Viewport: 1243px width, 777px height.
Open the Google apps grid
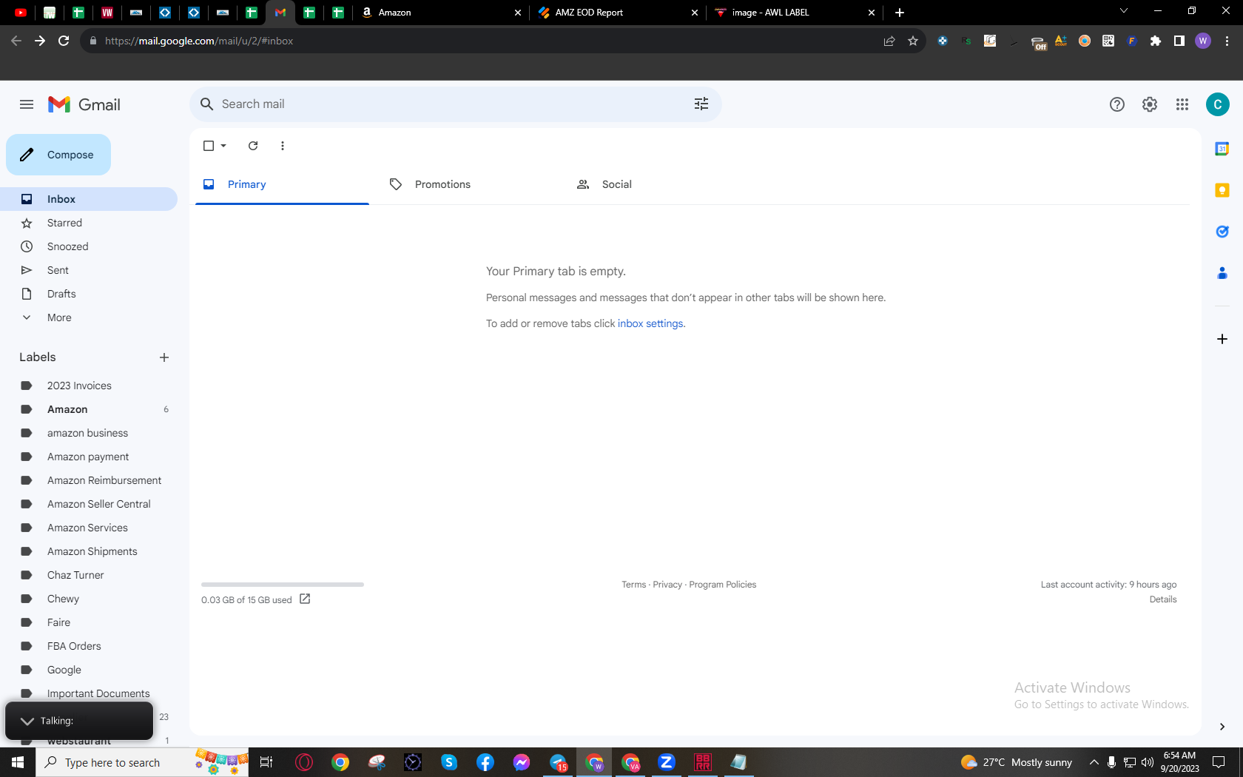1182,104
